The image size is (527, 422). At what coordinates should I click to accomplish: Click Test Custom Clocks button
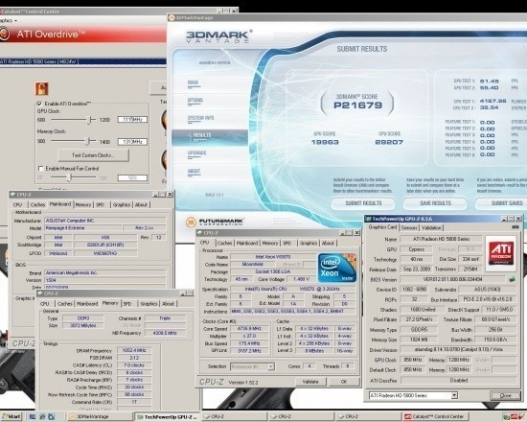pyautogui.click(x=93, y=155)
